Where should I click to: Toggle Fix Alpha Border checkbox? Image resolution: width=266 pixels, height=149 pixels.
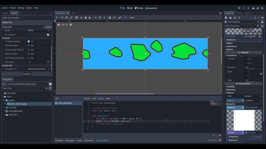[x=29, y=41]
